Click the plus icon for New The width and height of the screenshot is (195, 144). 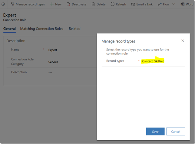pos(52,4)
